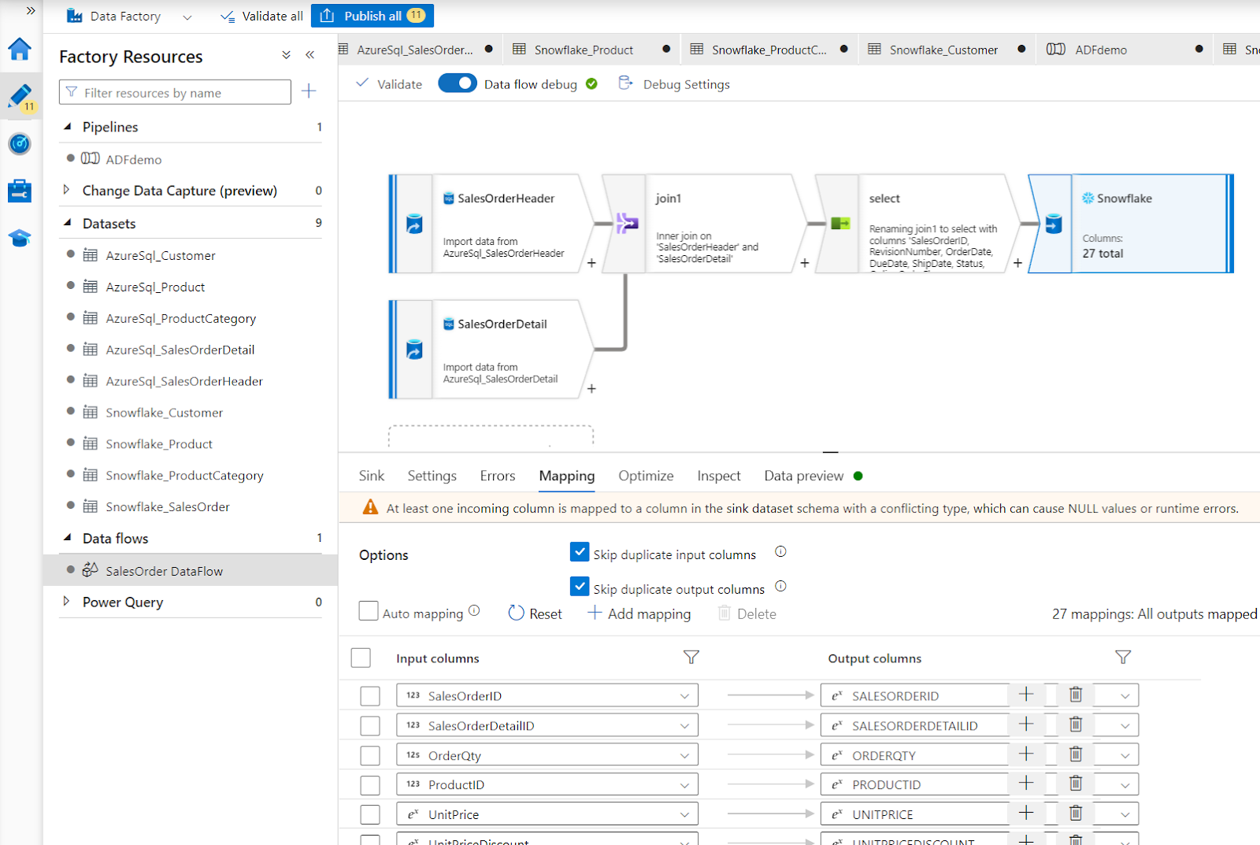
Task: Click the Home icon in sidebar
Action: pyautogui.click(x=20, y=50)
